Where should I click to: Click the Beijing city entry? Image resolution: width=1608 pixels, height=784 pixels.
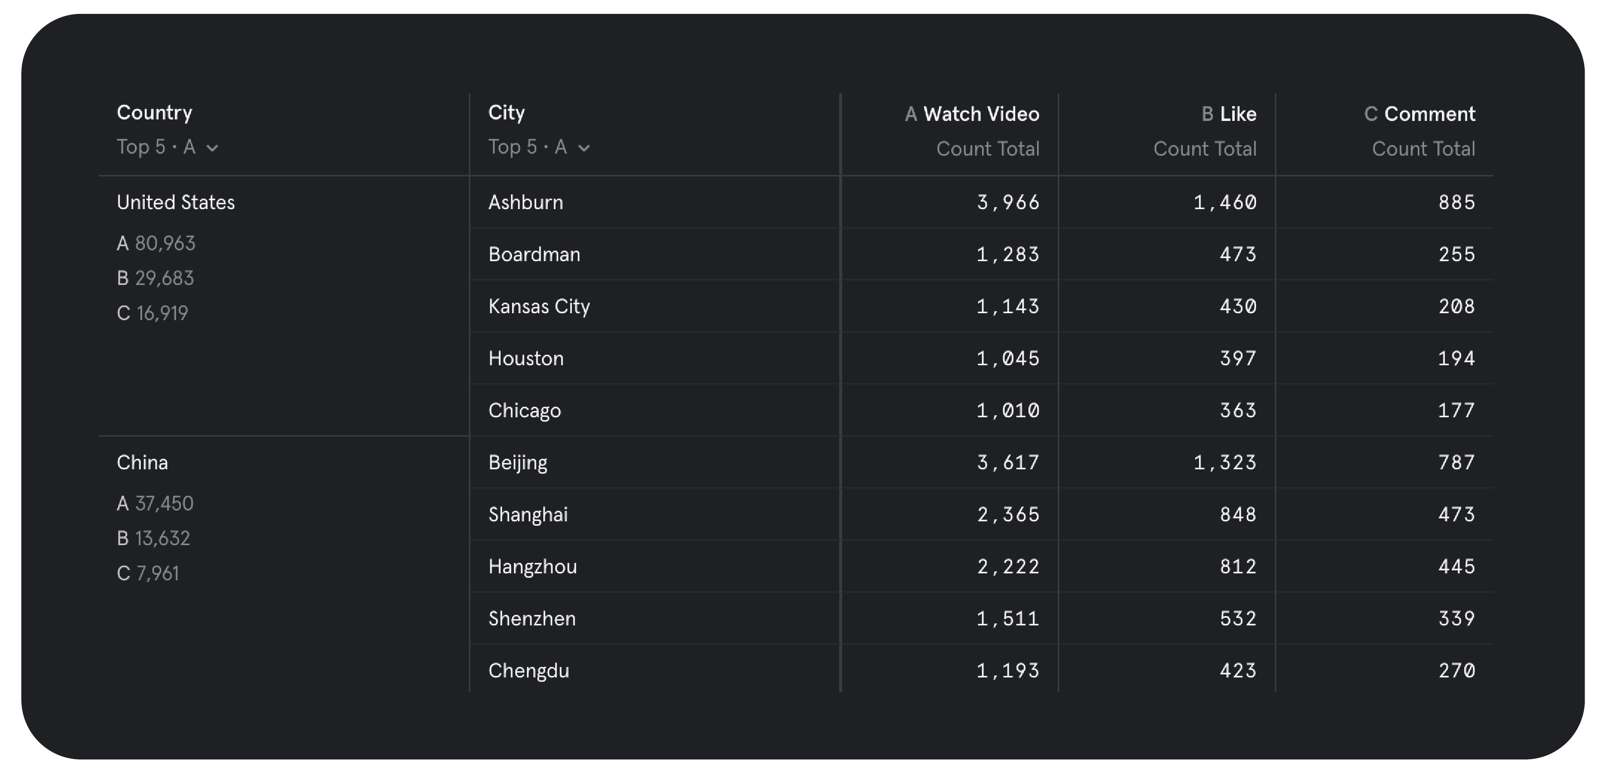tap(517, 462)
